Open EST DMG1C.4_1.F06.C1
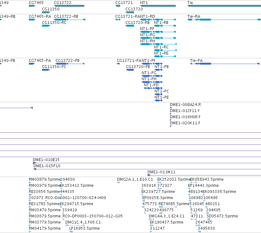Screen dimensions: 261x233 83,222
